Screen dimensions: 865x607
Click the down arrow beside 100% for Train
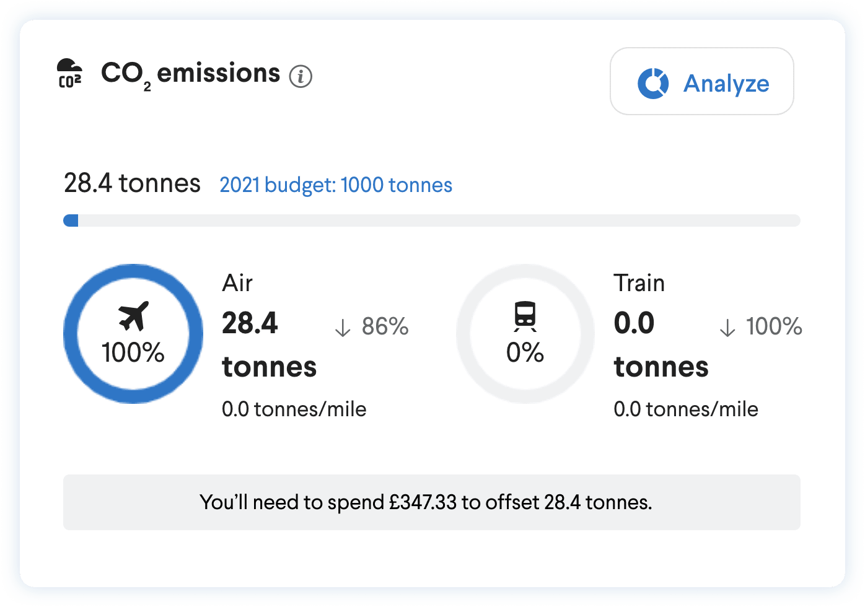click(x=727, y=327)
